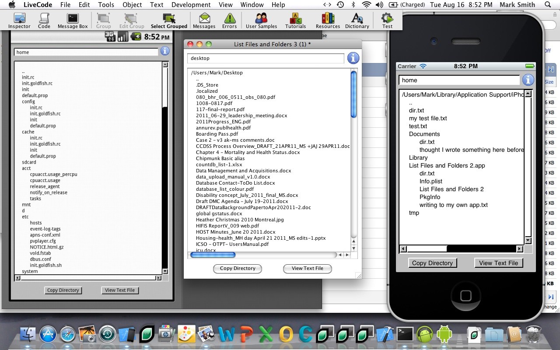
Task: Open the Inspector tool in toolbar
Action: click(x=19, y=20)
